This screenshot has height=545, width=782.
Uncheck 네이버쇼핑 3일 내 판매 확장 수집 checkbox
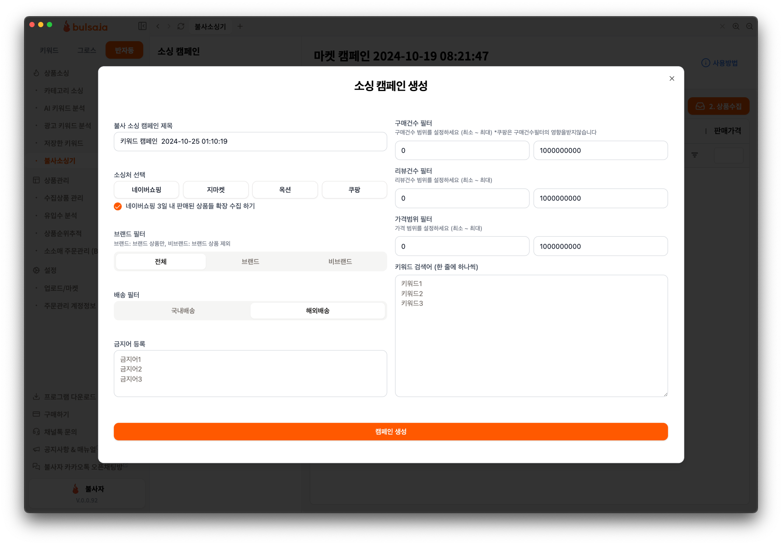coord(118,206)
